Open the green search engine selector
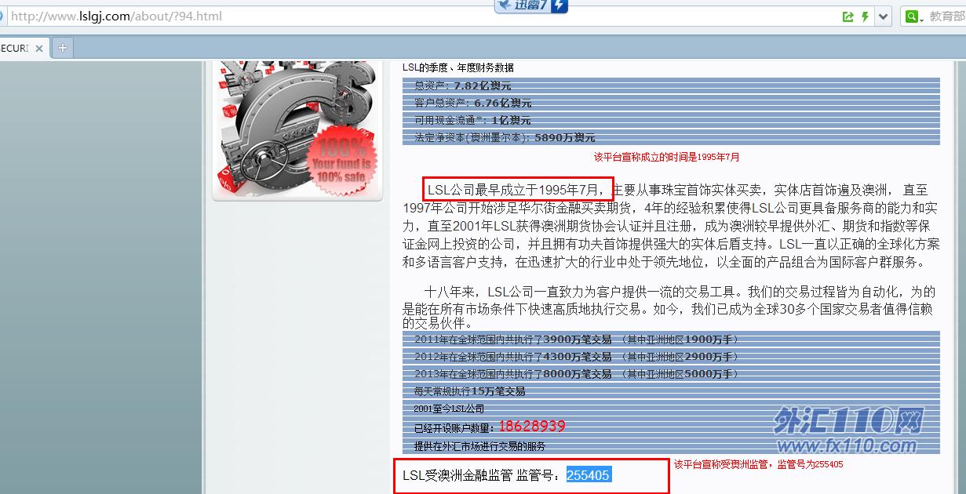 click(x=914, y=16)
